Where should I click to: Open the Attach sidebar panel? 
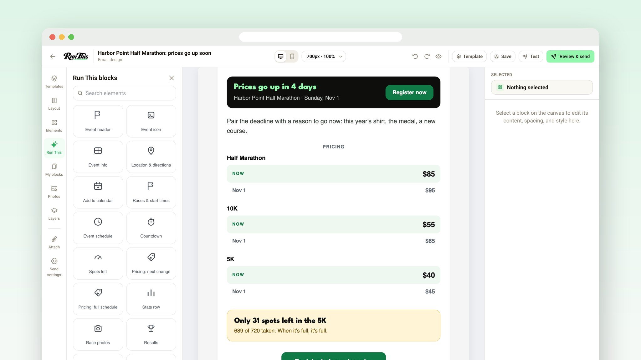click(x=54, y=242)
